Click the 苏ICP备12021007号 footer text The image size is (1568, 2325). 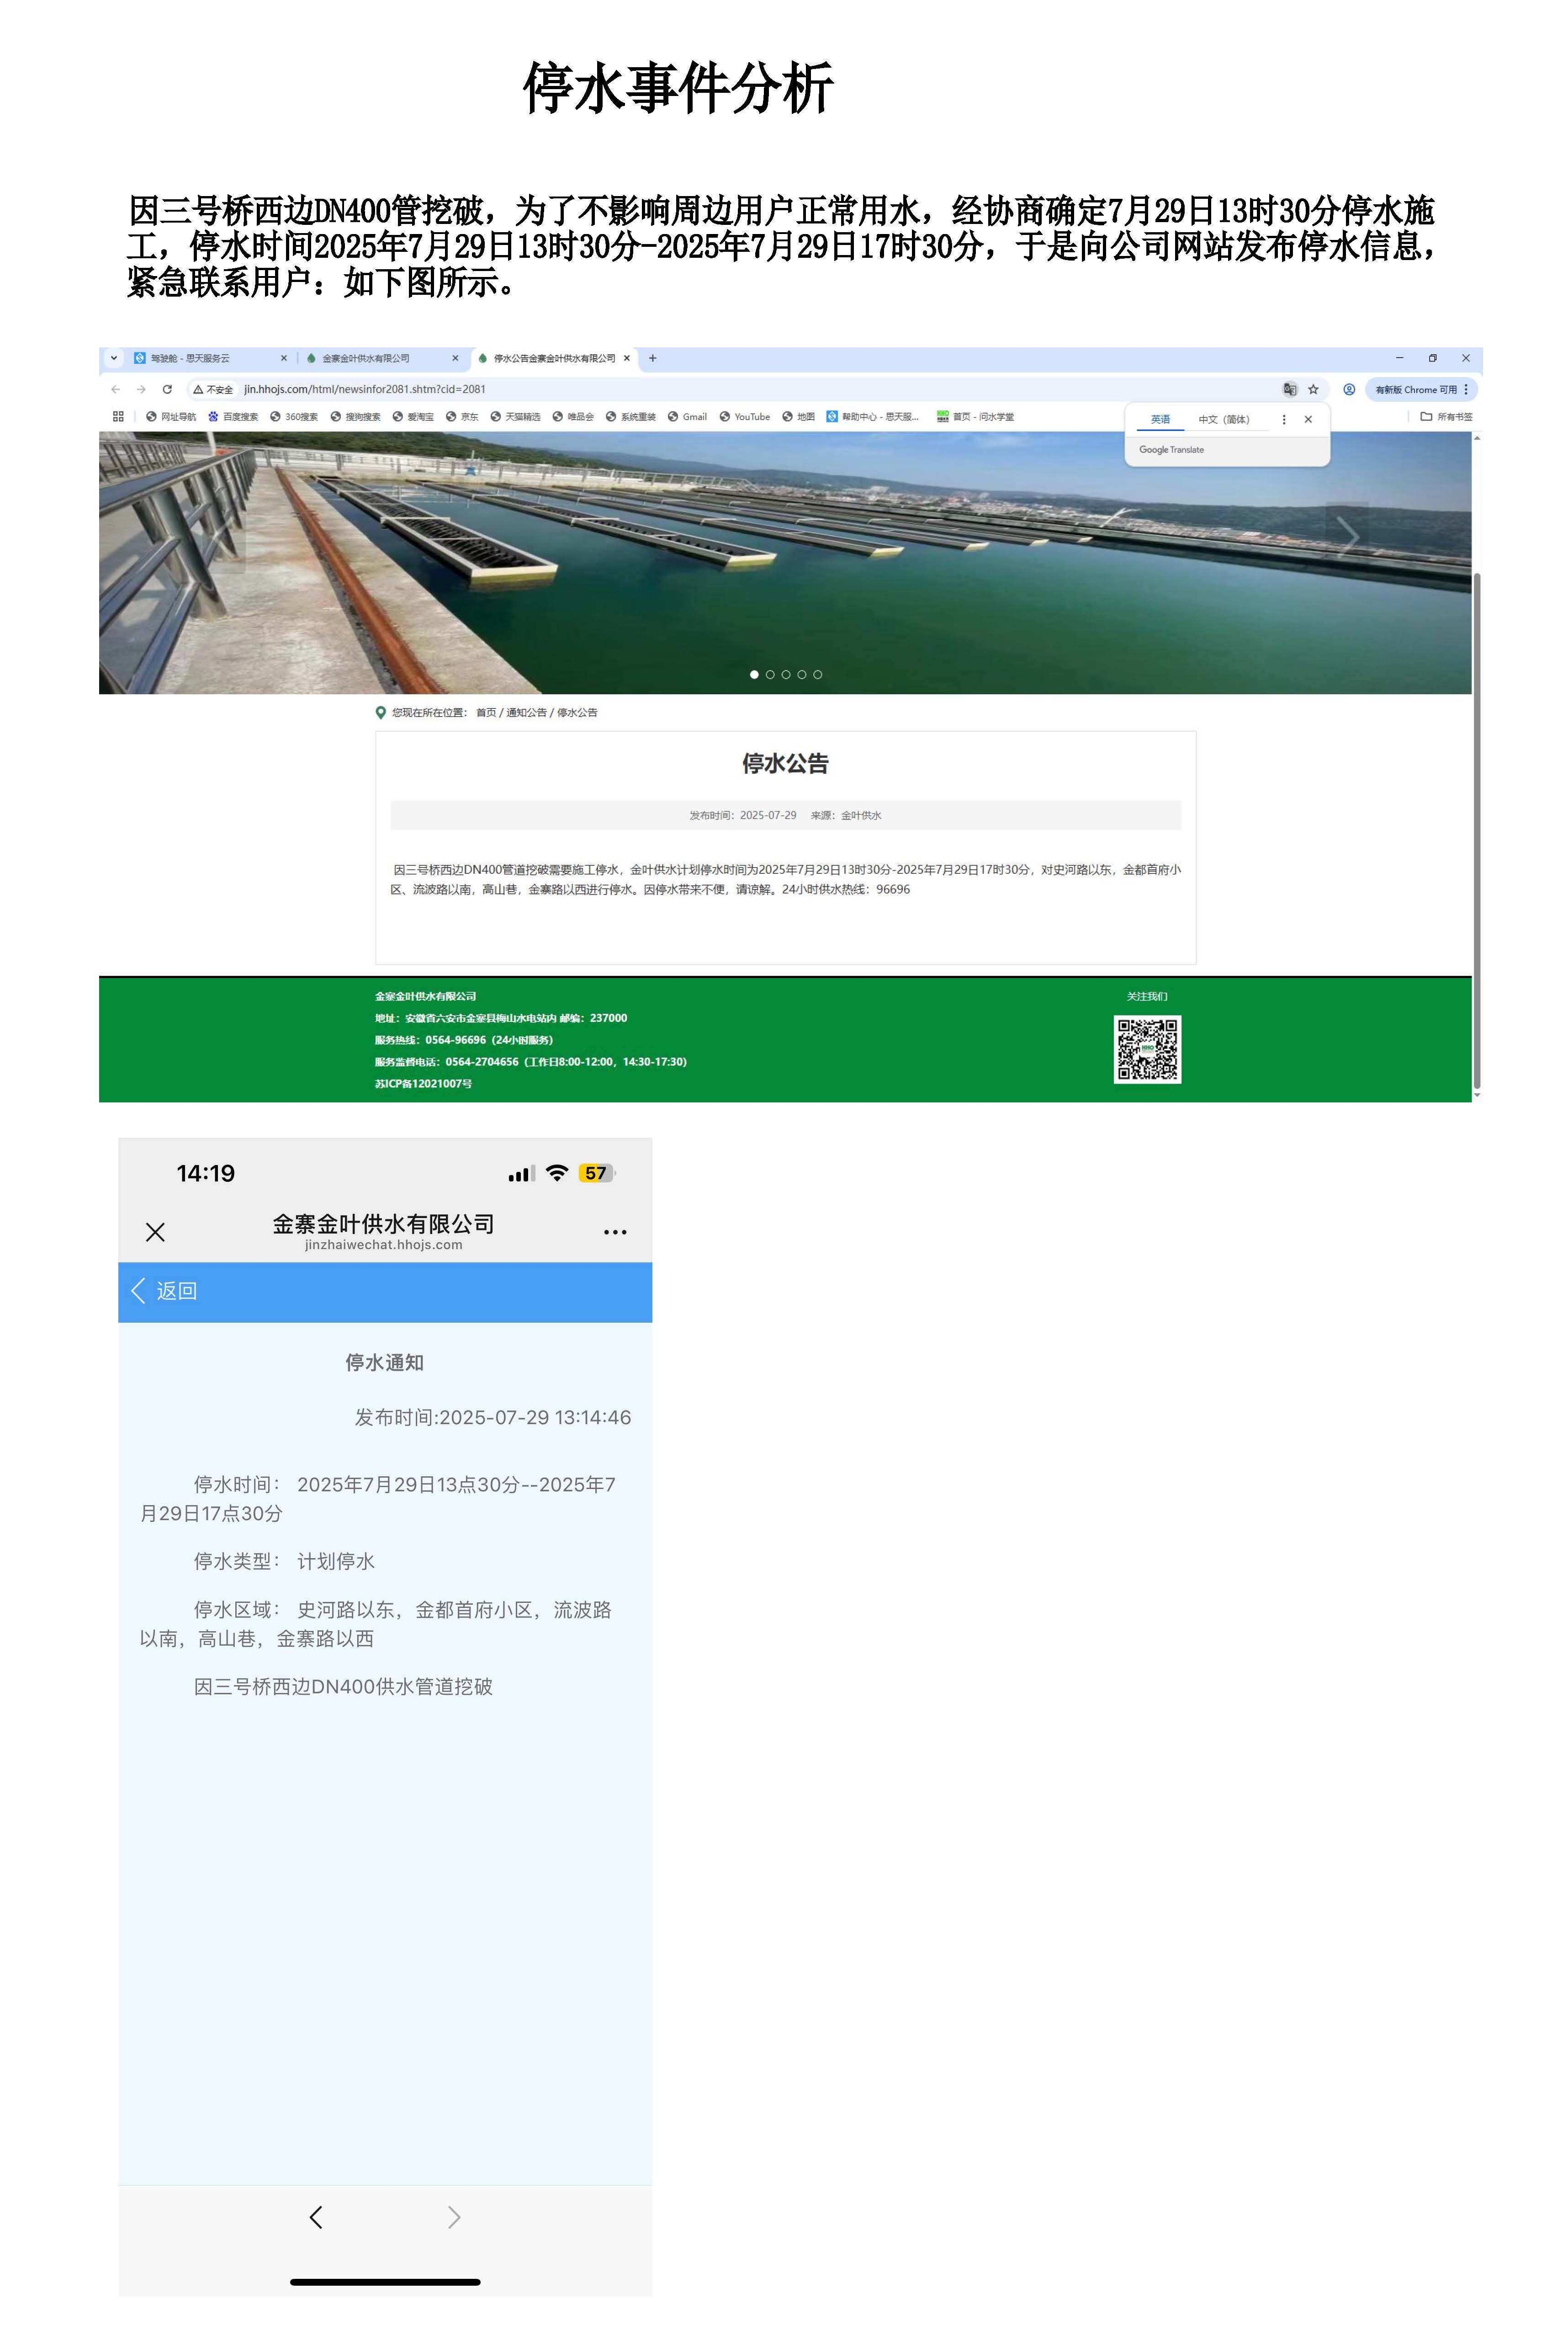tap(423, 1084)
